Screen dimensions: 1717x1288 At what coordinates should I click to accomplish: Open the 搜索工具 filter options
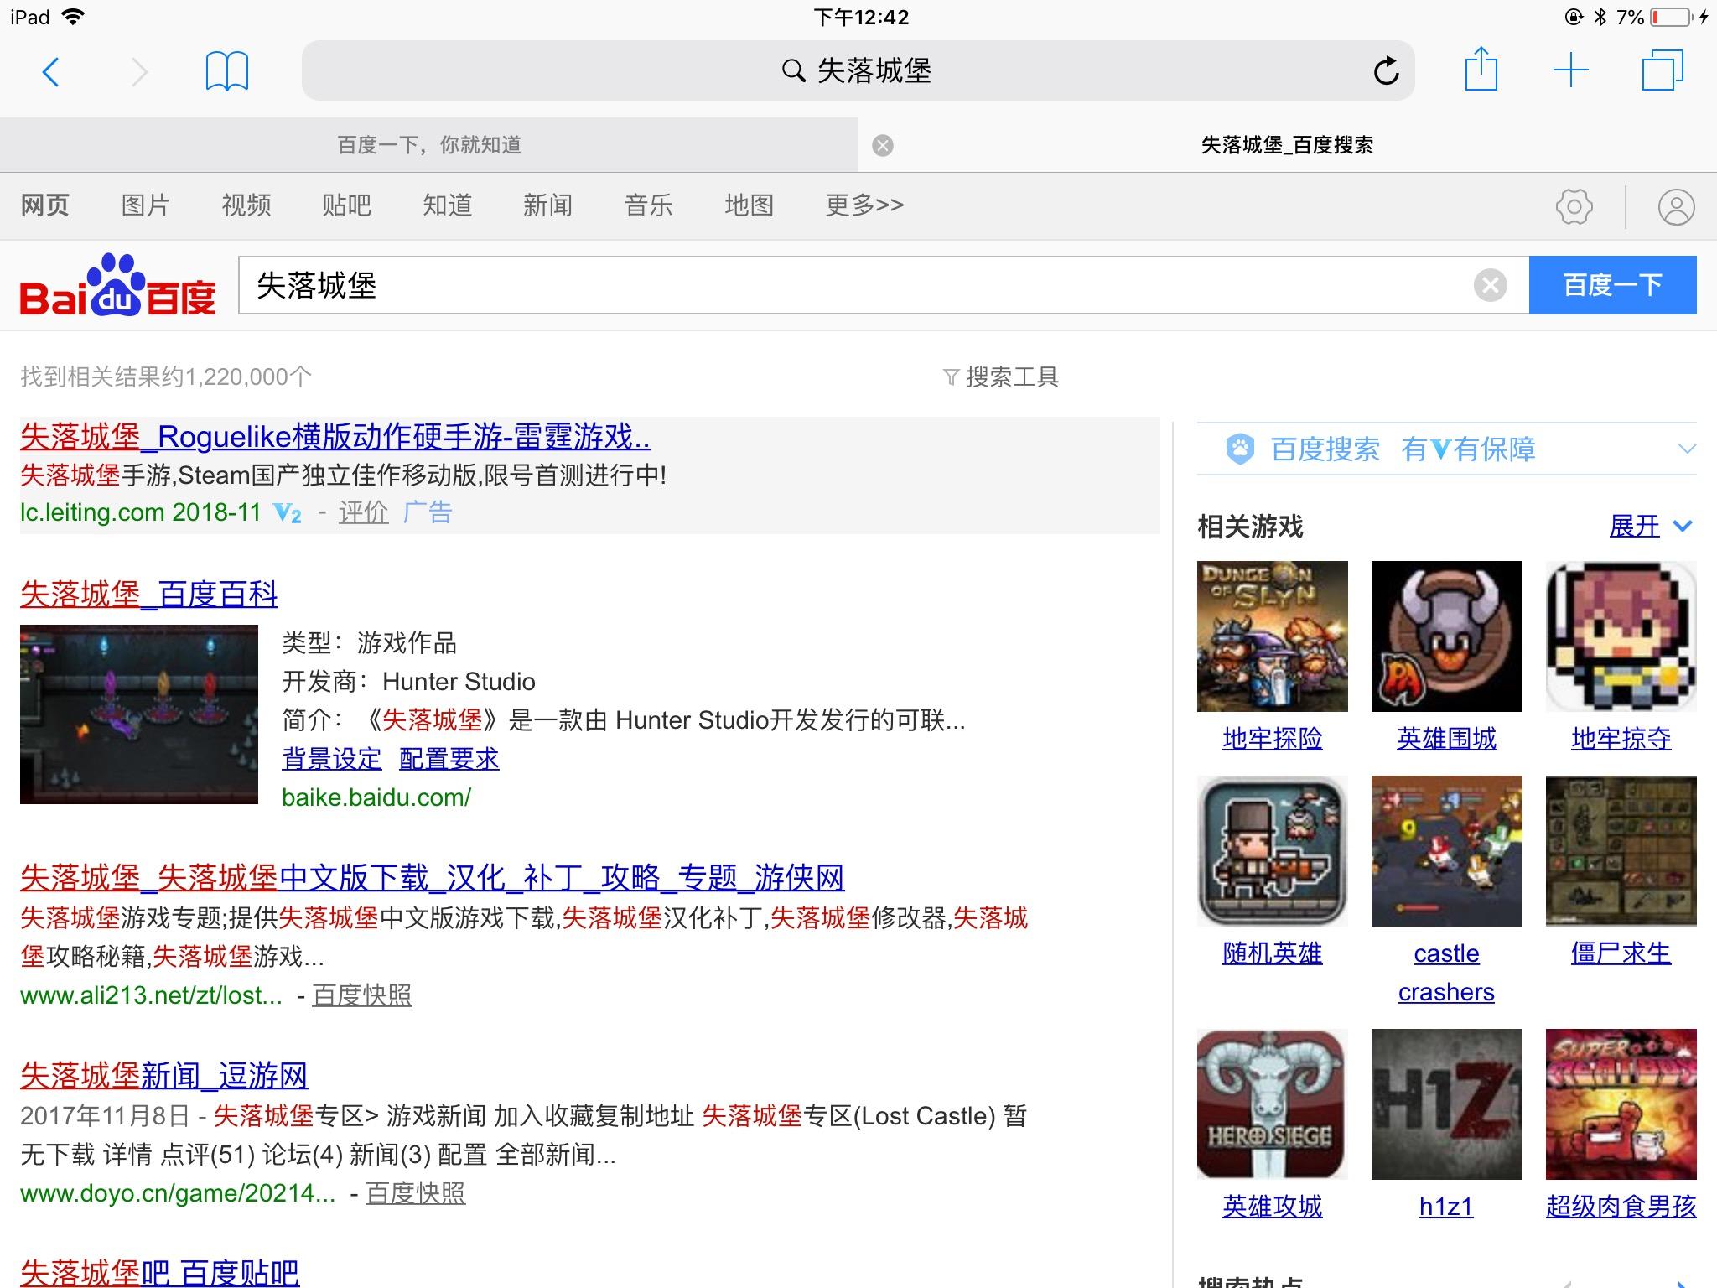click(x=1000, y=377)
